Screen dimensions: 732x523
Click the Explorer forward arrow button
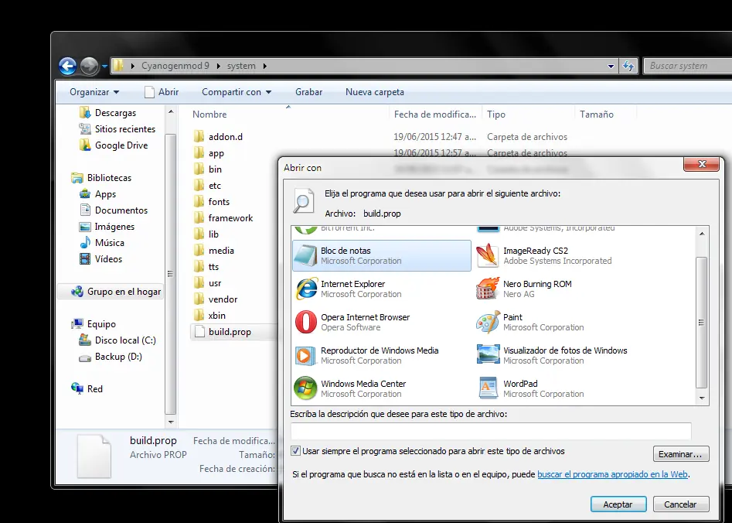point(89,66)
